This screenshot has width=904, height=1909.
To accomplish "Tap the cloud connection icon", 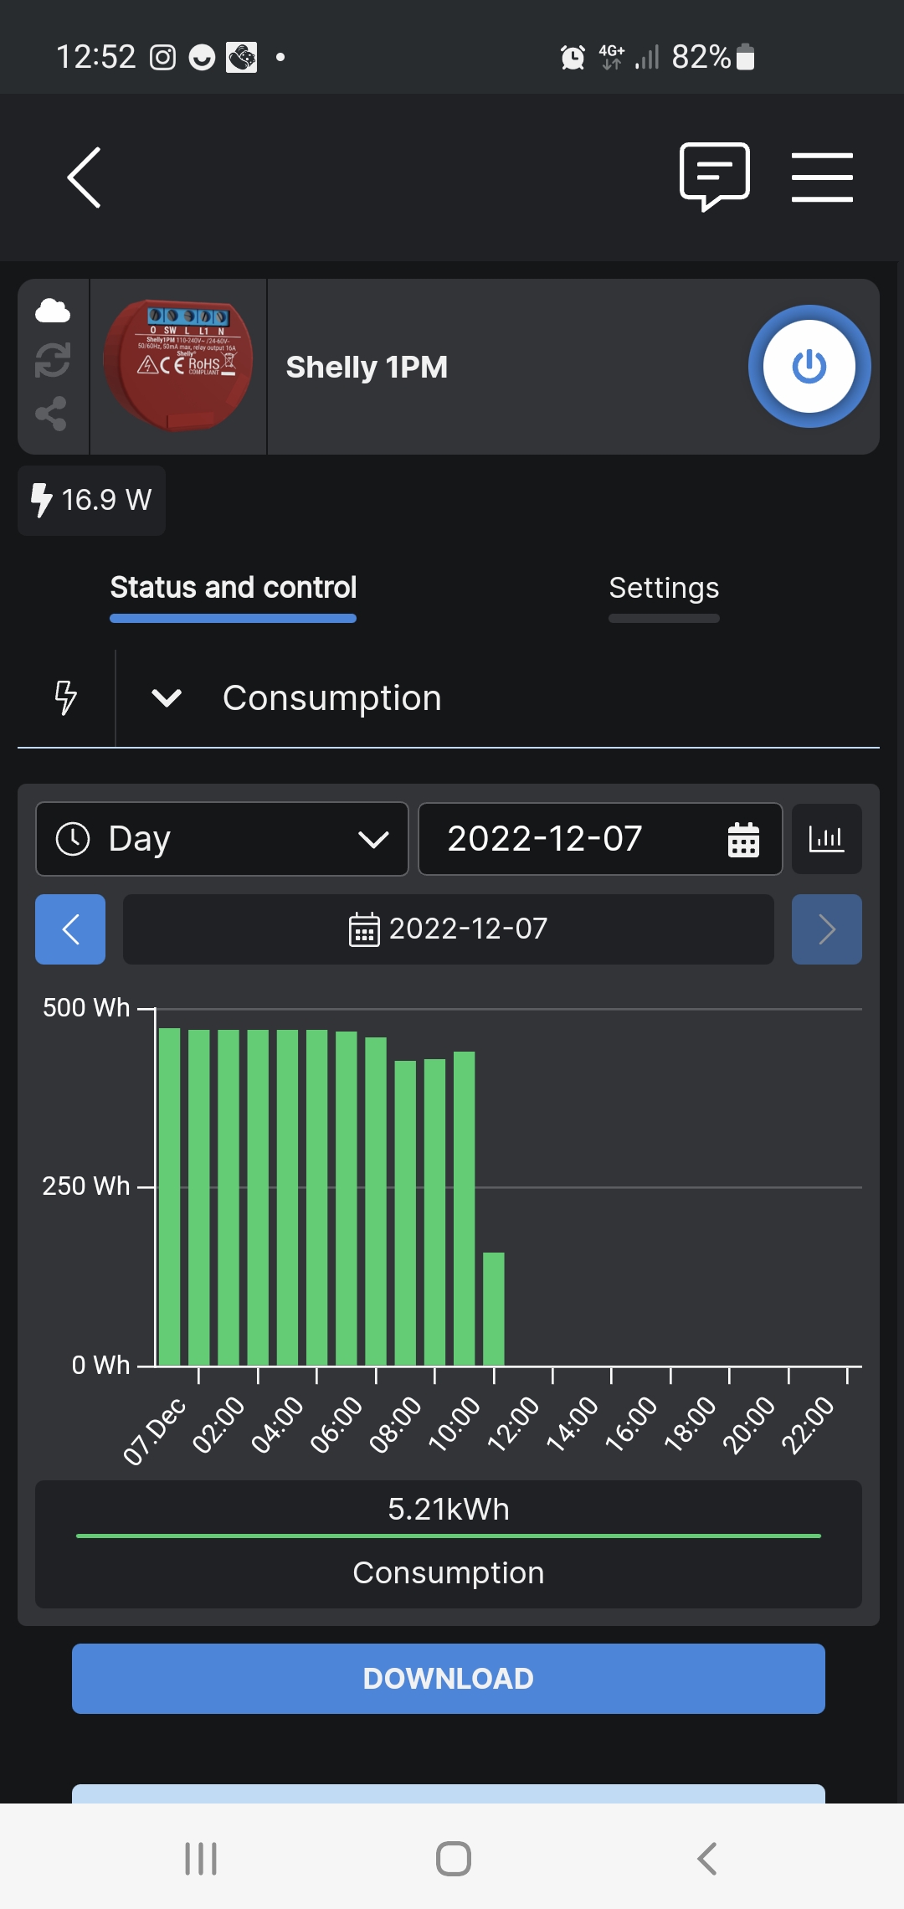I will pos(53,311).
